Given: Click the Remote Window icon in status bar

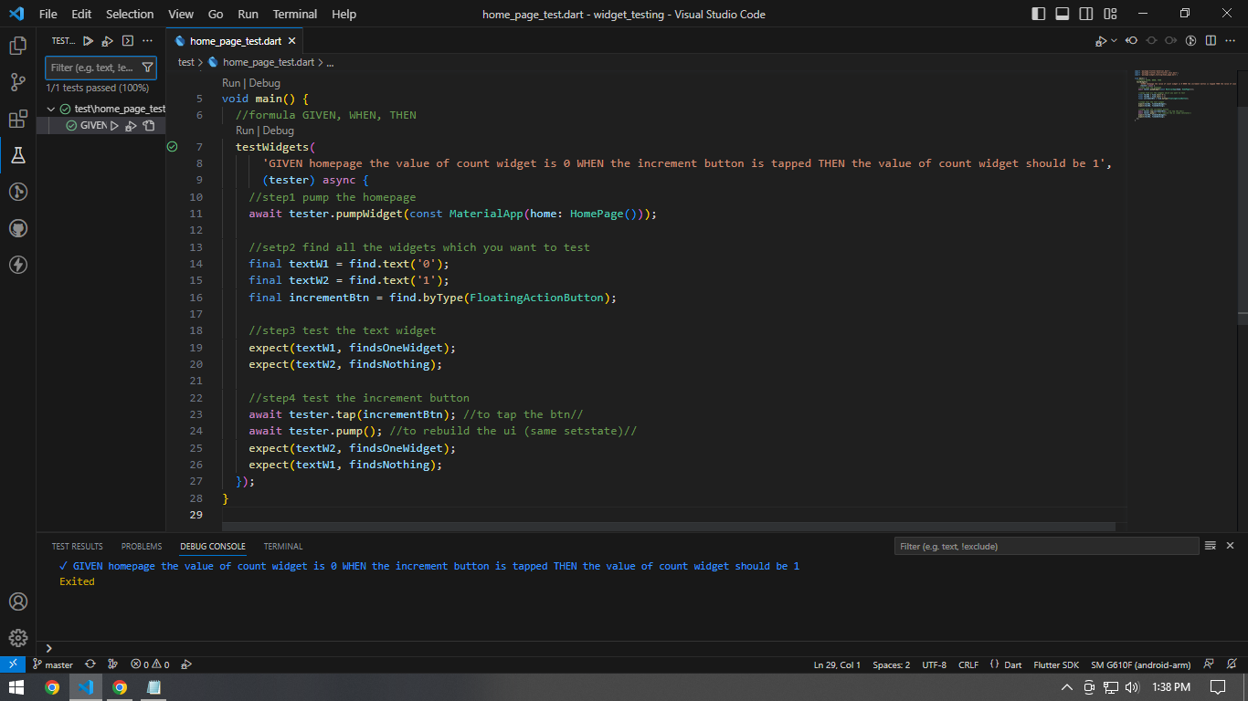Looking at the screenshot, I should pos(11,664).
